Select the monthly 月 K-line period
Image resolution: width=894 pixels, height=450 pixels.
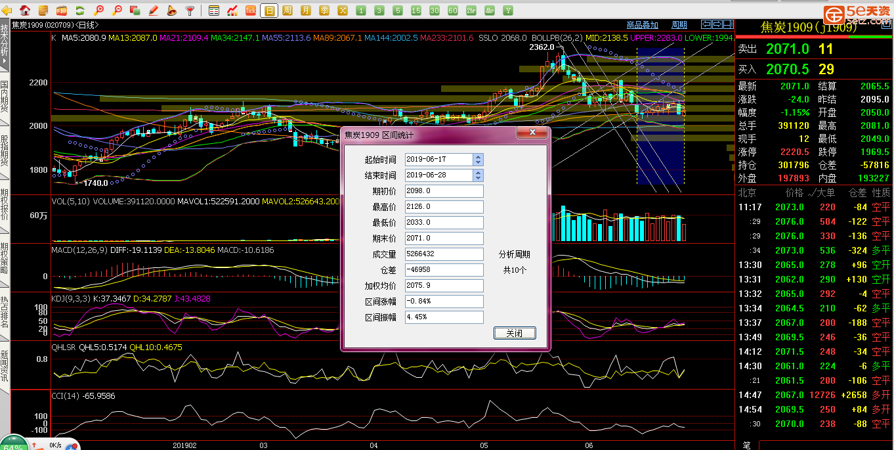(x=306, y=11)
